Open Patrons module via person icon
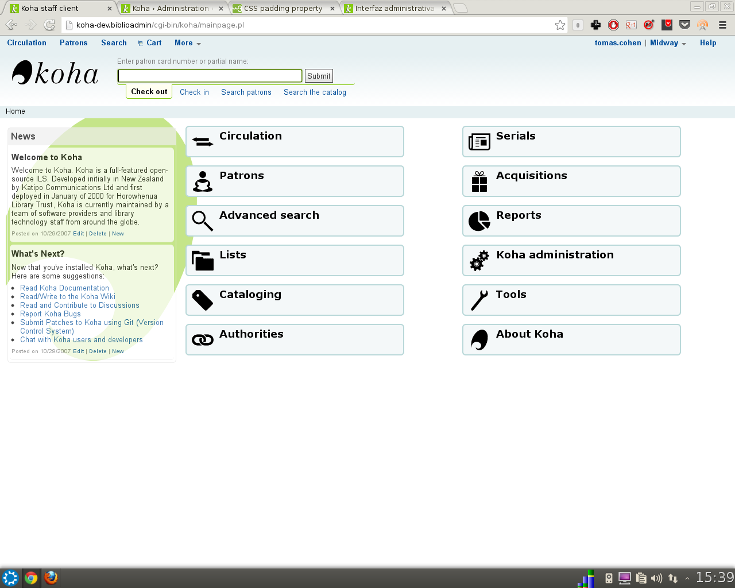 (203, 181)
